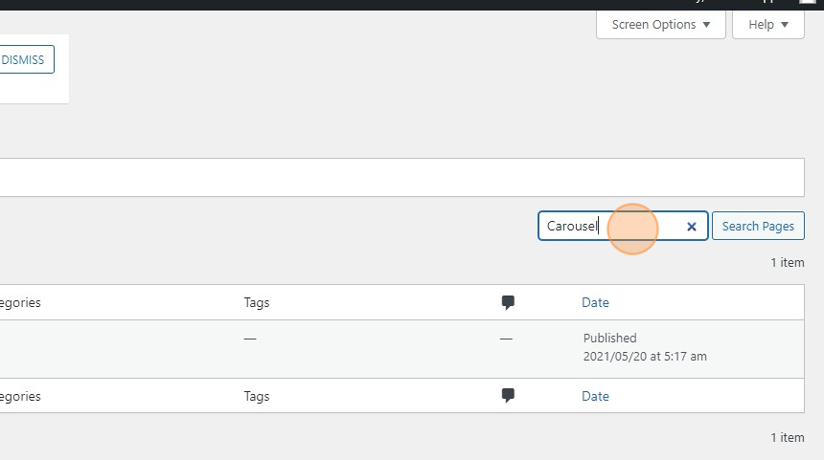The width and height of the screenshot is (824, 460).
Task: Click the comments icon in table header
Action: [x=508, y=302]
